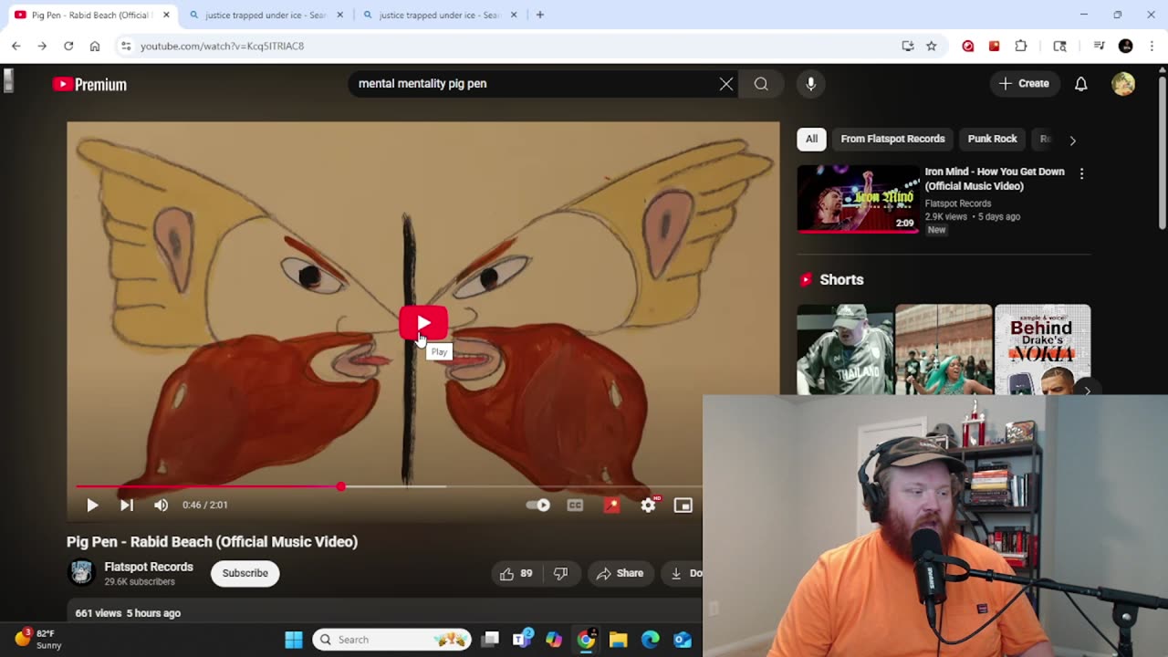This screenshot has height=657, width=1168.
Task: Open the browser extensions puzzle icon
Action: tap(1021, 46)
